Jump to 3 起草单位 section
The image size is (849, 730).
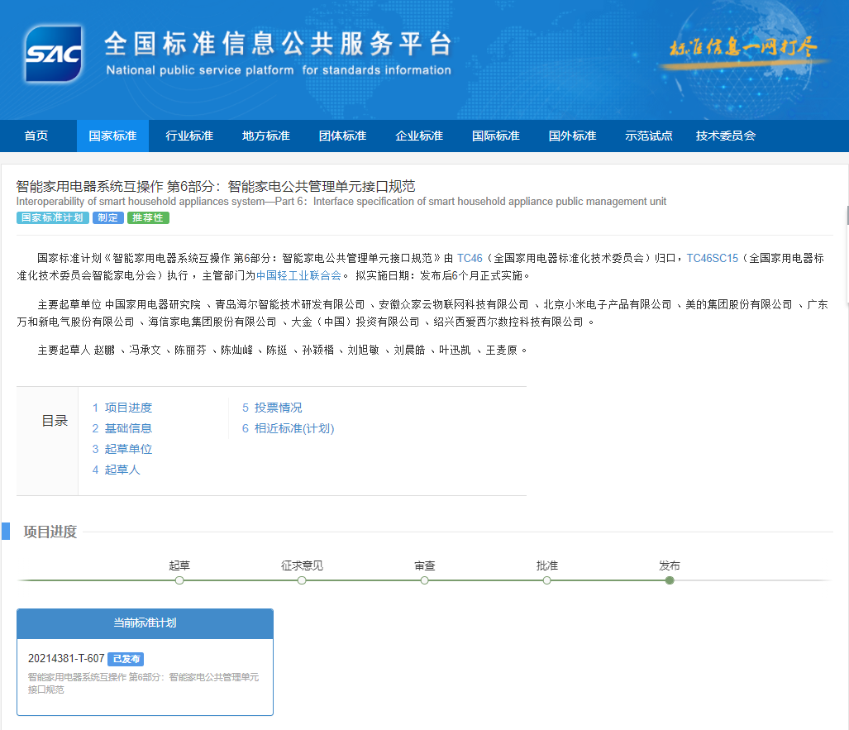coord(122,449)
